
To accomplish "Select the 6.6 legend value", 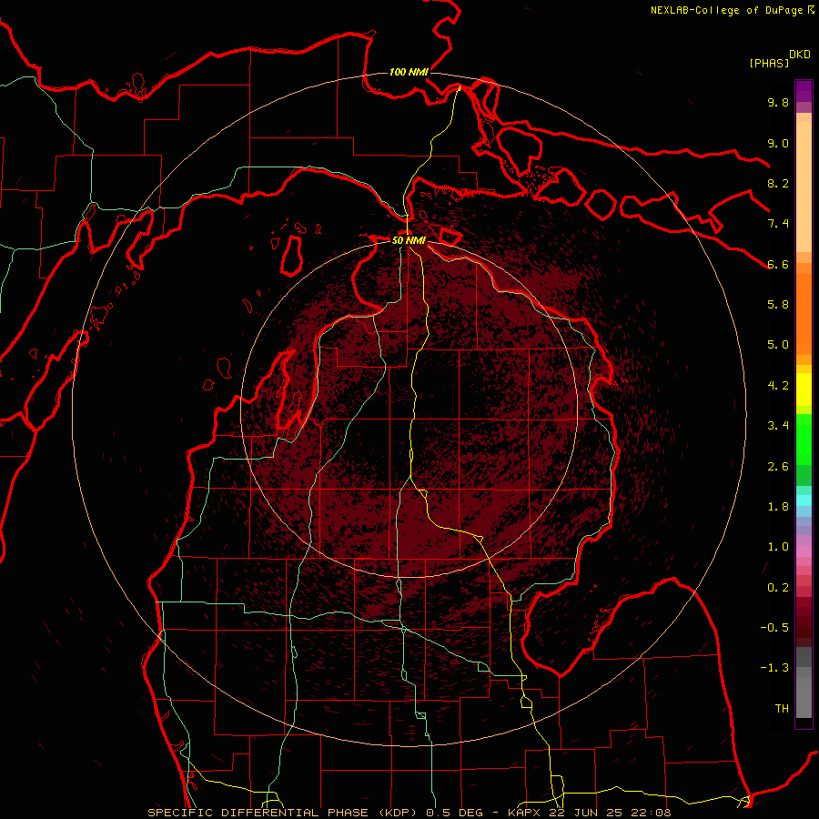I will pyautogui.click(x=778, y=264).
